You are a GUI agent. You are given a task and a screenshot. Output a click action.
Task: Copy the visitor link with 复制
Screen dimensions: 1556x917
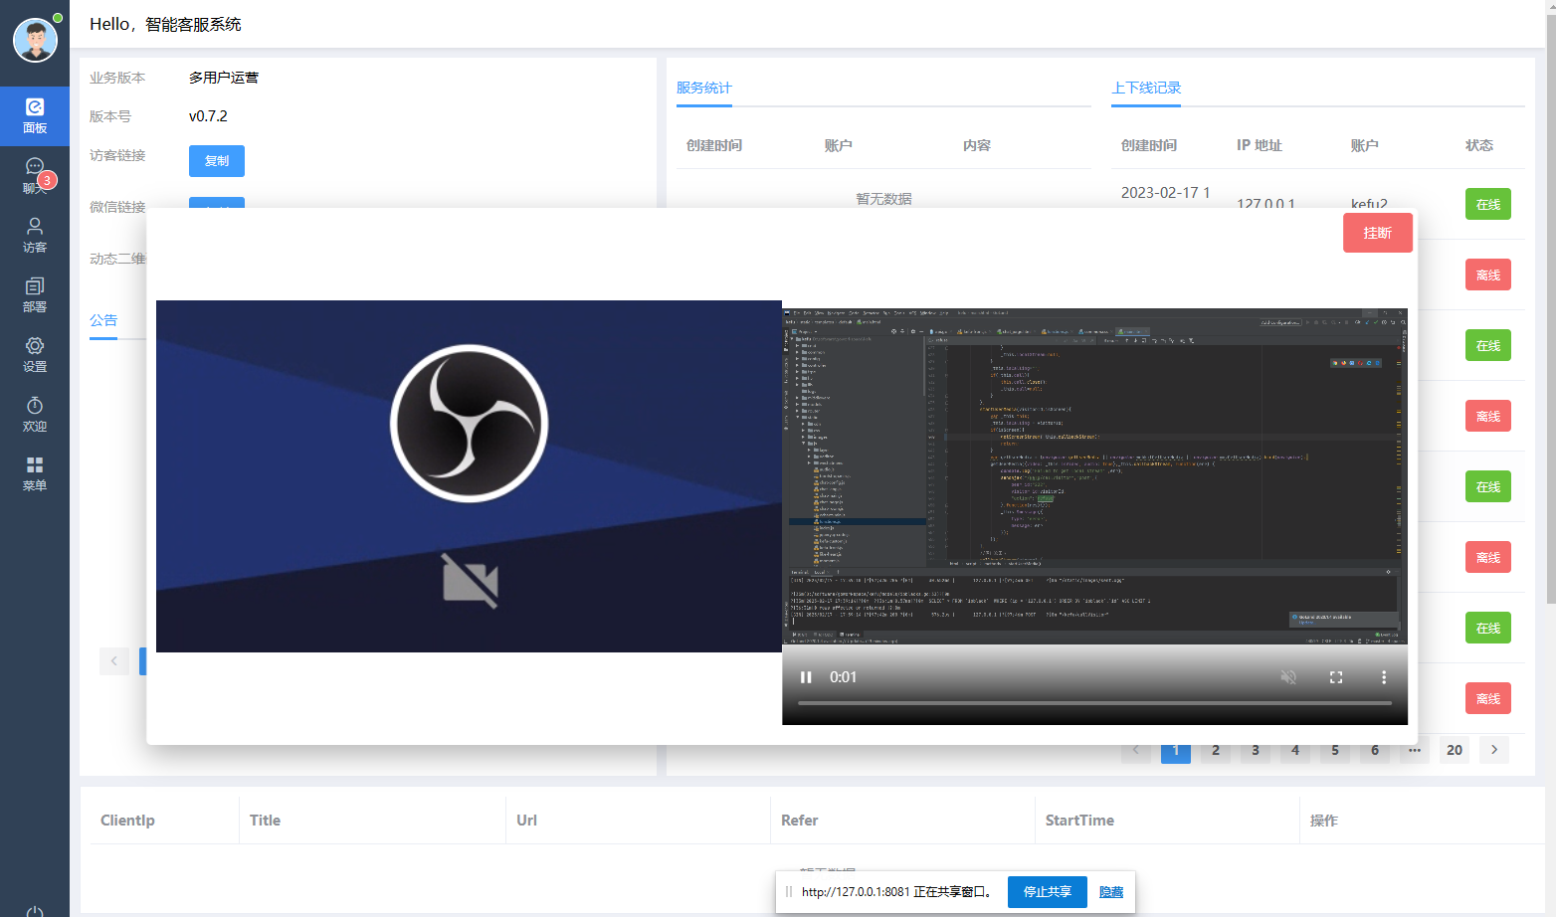coord(217,161)
